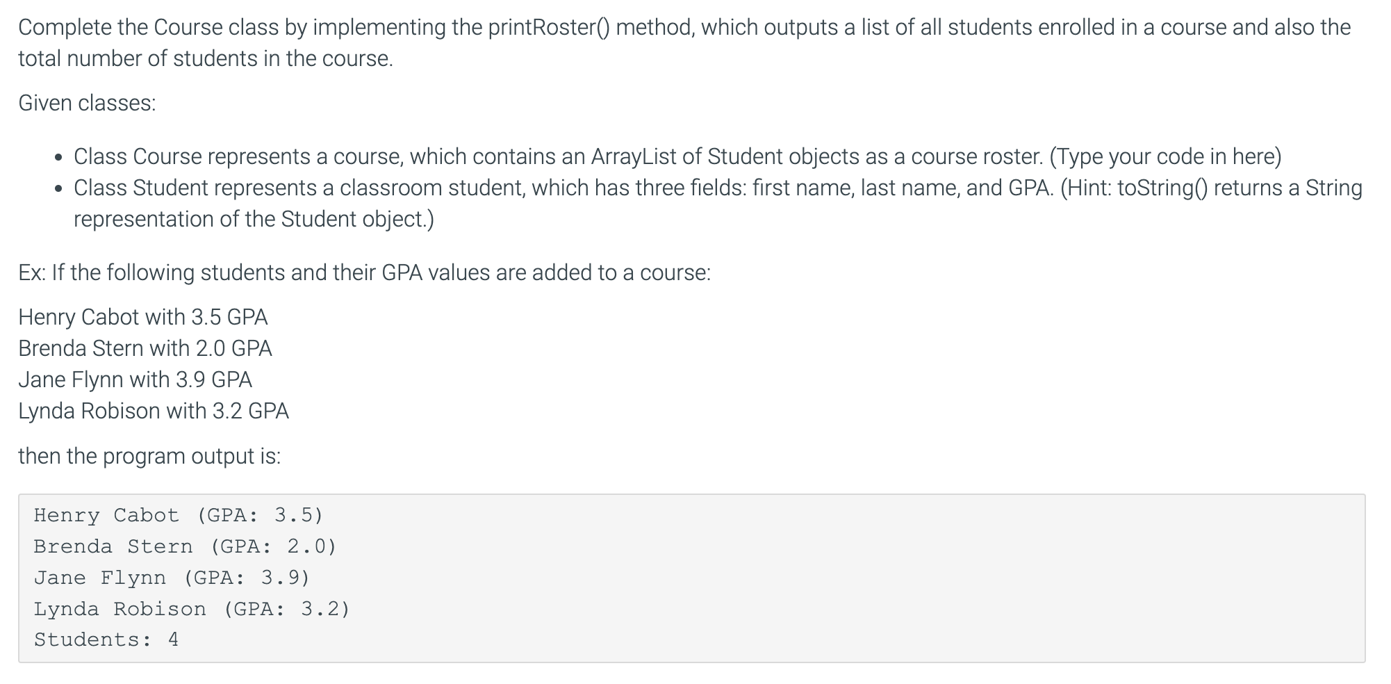Click the 'Ex: If the following students' sentence
The width and height of the screenshot is (1391, 684).
tap(365, 272)
